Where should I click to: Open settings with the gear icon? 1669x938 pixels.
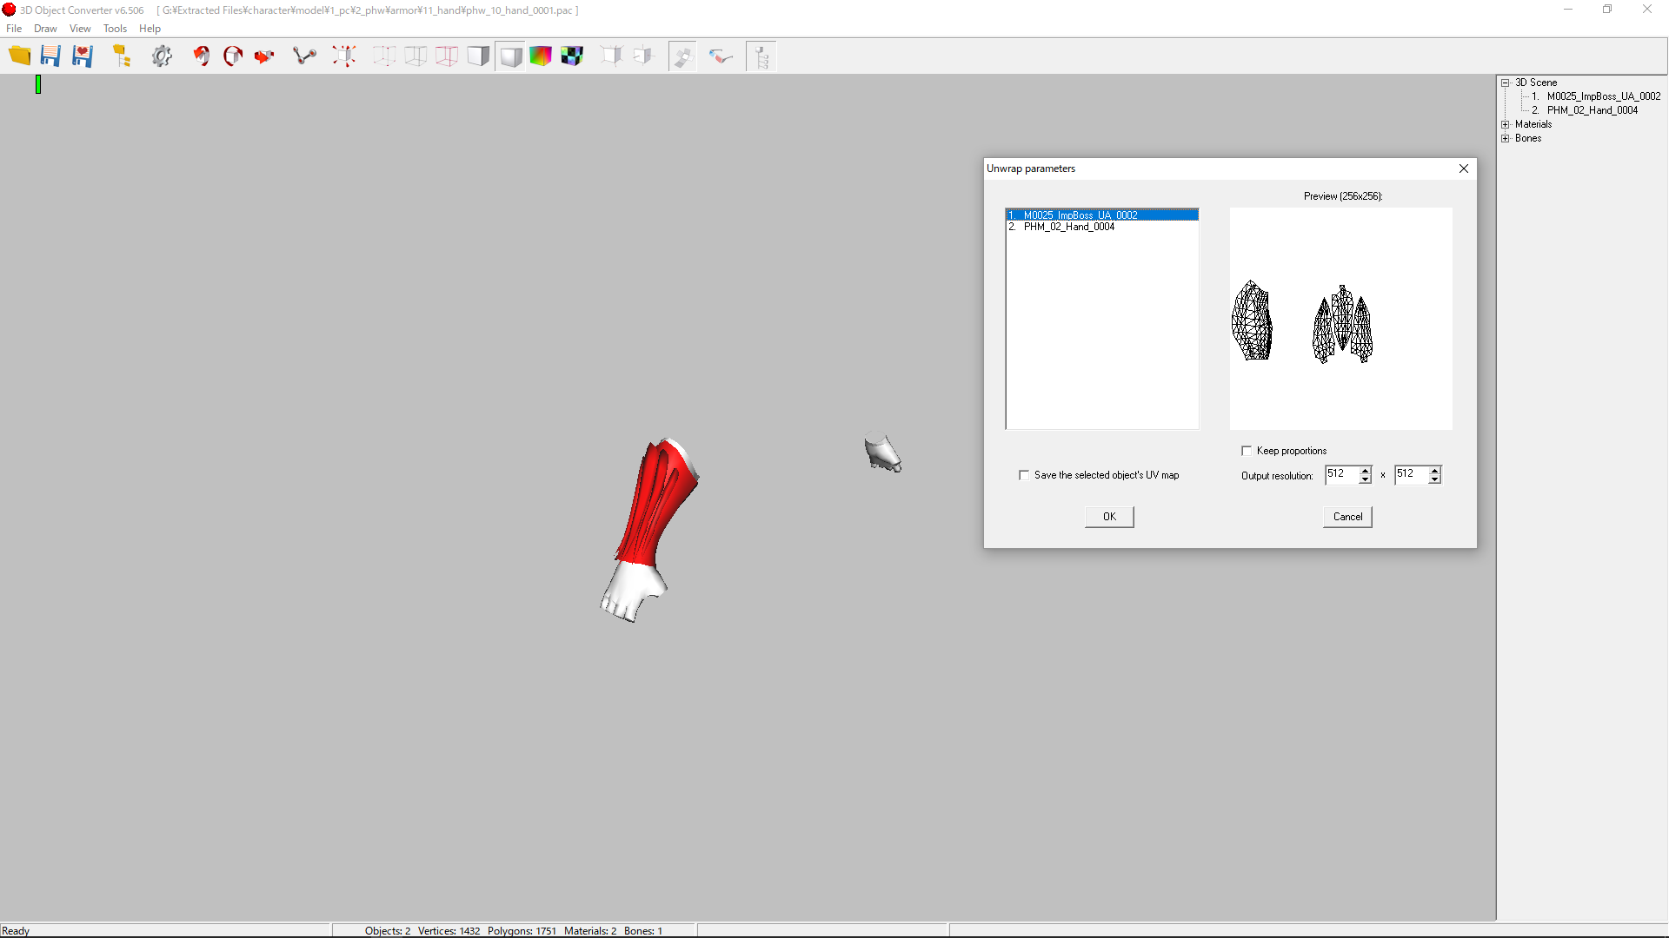tap(162, 56)
